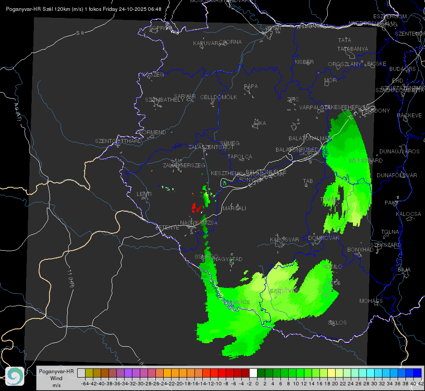Click the TAPOLCA town label
Screen dimensions: 425x391
click(x=240, y=156)
